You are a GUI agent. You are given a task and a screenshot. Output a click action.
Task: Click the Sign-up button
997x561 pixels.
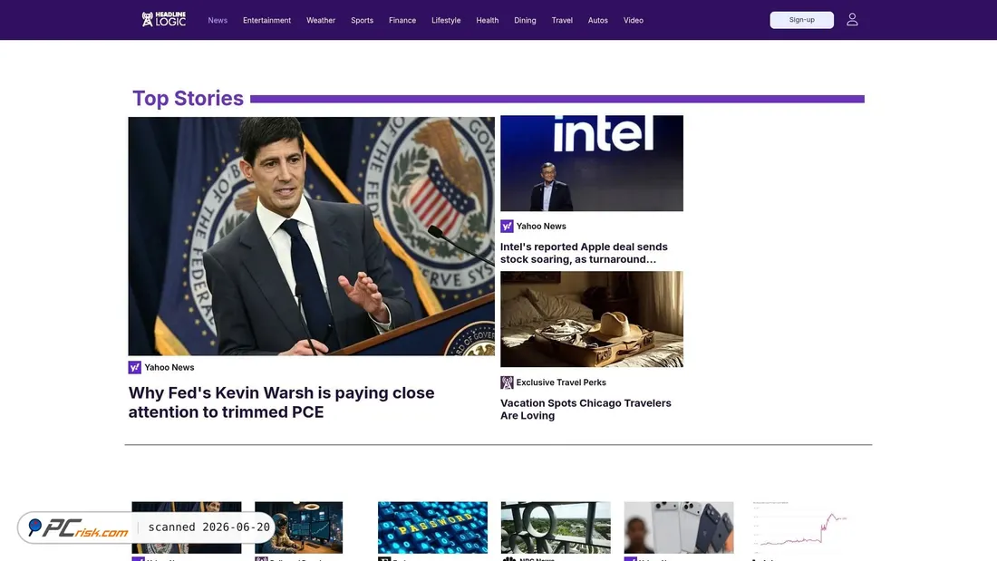click(x=802, y=20)
